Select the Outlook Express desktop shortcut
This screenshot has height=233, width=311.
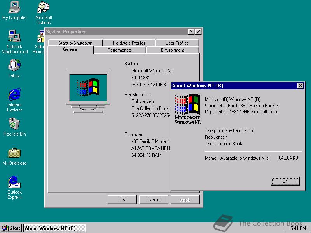point(14,188)
